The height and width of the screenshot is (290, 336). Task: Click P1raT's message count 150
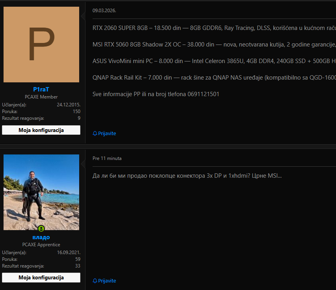pyautogui.click(x=76, y=112)
